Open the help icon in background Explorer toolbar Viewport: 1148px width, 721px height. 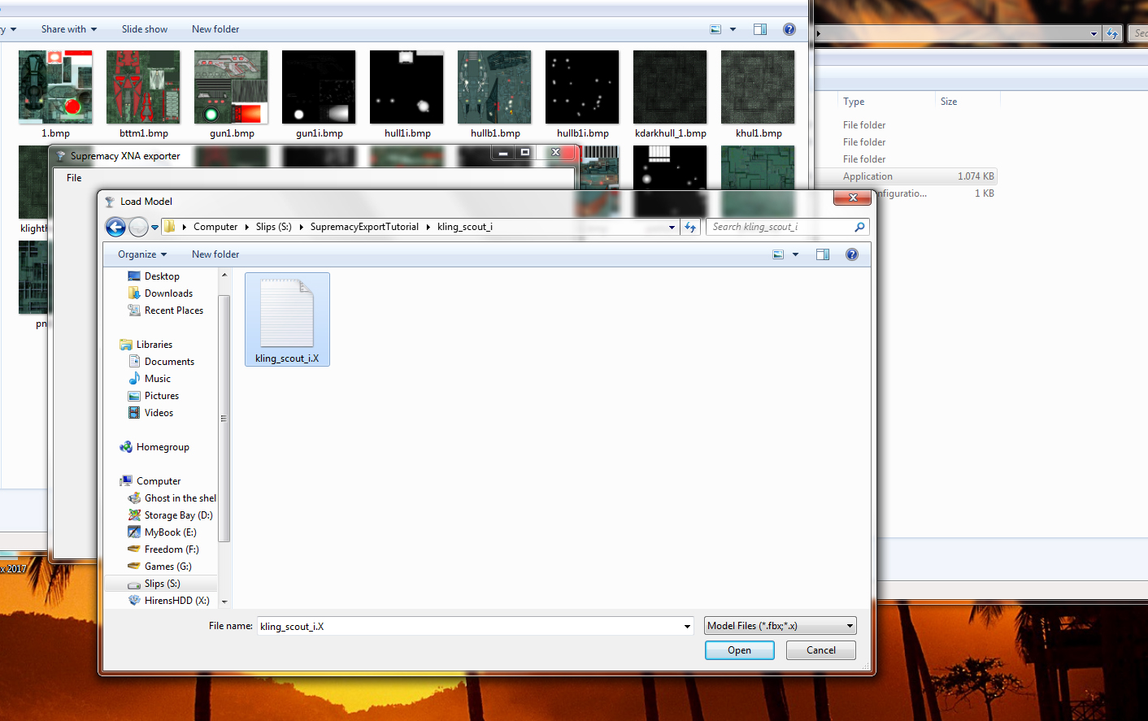(x=789, y=29)
